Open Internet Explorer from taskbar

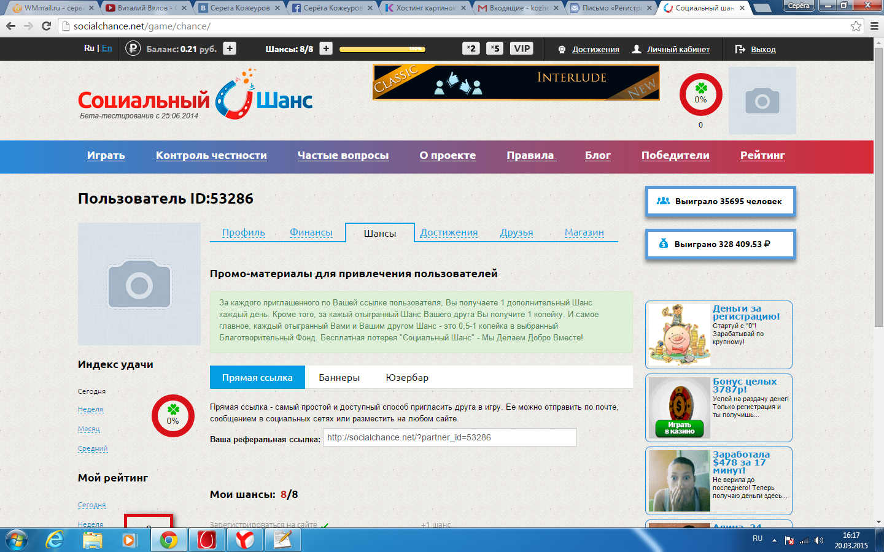(x=55, y=540)
